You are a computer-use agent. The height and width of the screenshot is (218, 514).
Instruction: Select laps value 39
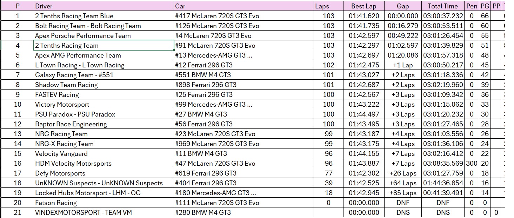pyautogui.click(x=328, y=183)
